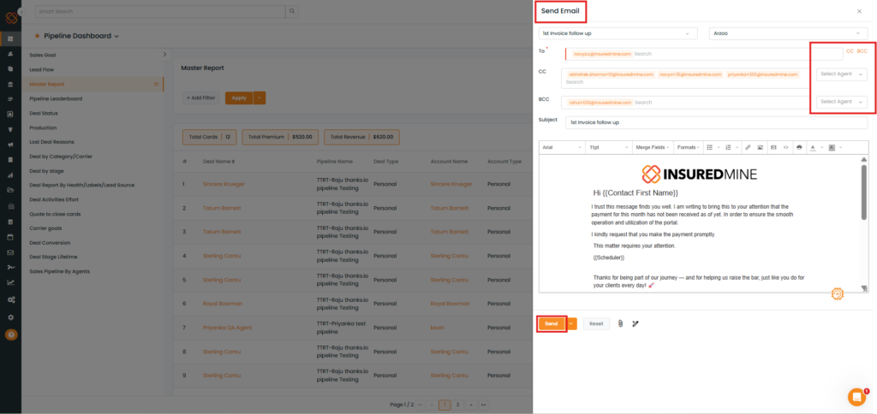Insert a link using the editor toolbar
Viewport: 877px width, 414px height.
748,147
